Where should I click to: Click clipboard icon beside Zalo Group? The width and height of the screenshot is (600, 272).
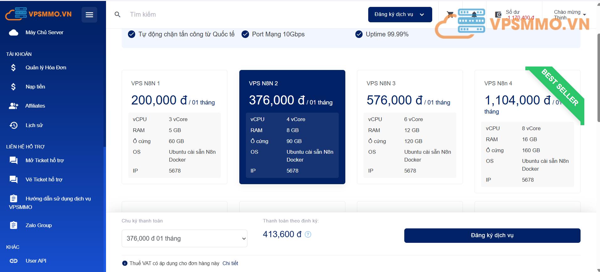13,225
